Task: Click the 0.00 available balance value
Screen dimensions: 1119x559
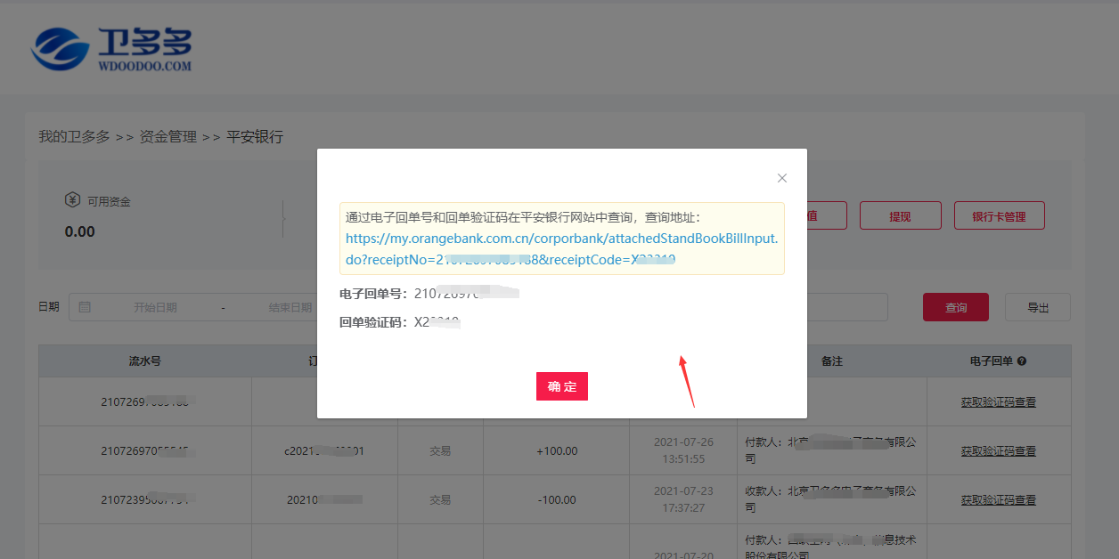Action: tap(80, 231)
